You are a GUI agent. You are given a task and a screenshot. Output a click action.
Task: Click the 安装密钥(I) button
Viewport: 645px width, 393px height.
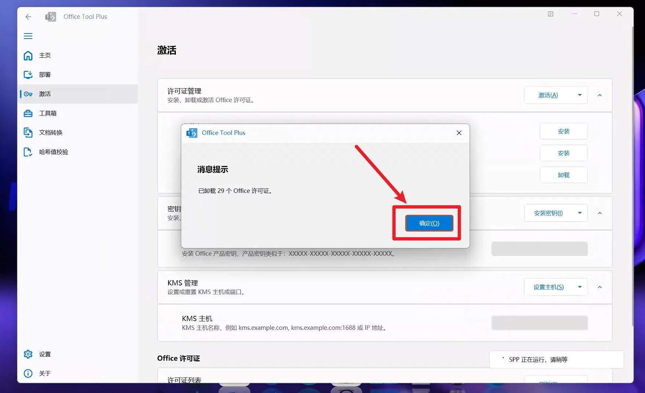click(x=548, y=213)
